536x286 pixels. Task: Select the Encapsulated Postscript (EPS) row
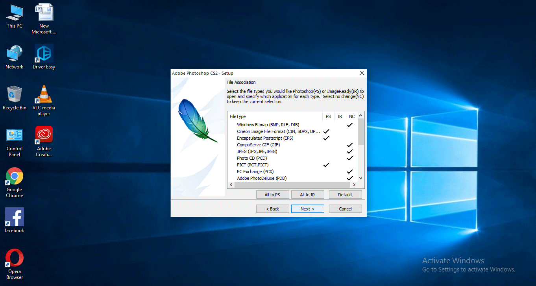click(x=292, y=138)
